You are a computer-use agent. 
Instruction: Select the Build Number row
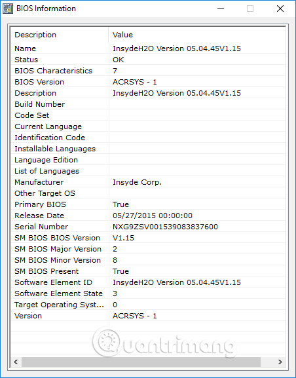click(x=148, y=104)
